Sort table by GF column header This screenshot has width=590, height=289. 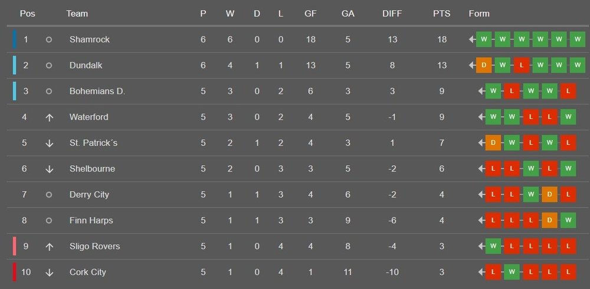[x=310, y=14]
